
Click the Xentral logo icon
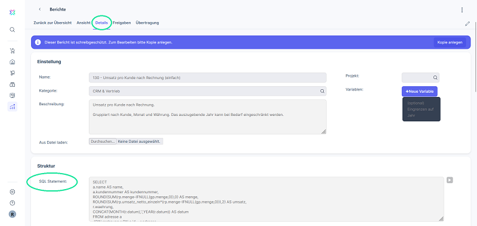12,12
